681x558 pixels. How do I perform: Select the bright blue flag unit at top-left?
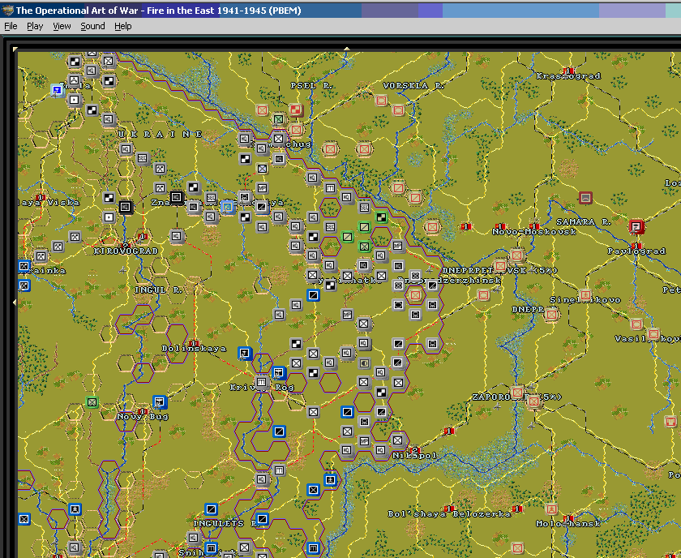point(58,90)
